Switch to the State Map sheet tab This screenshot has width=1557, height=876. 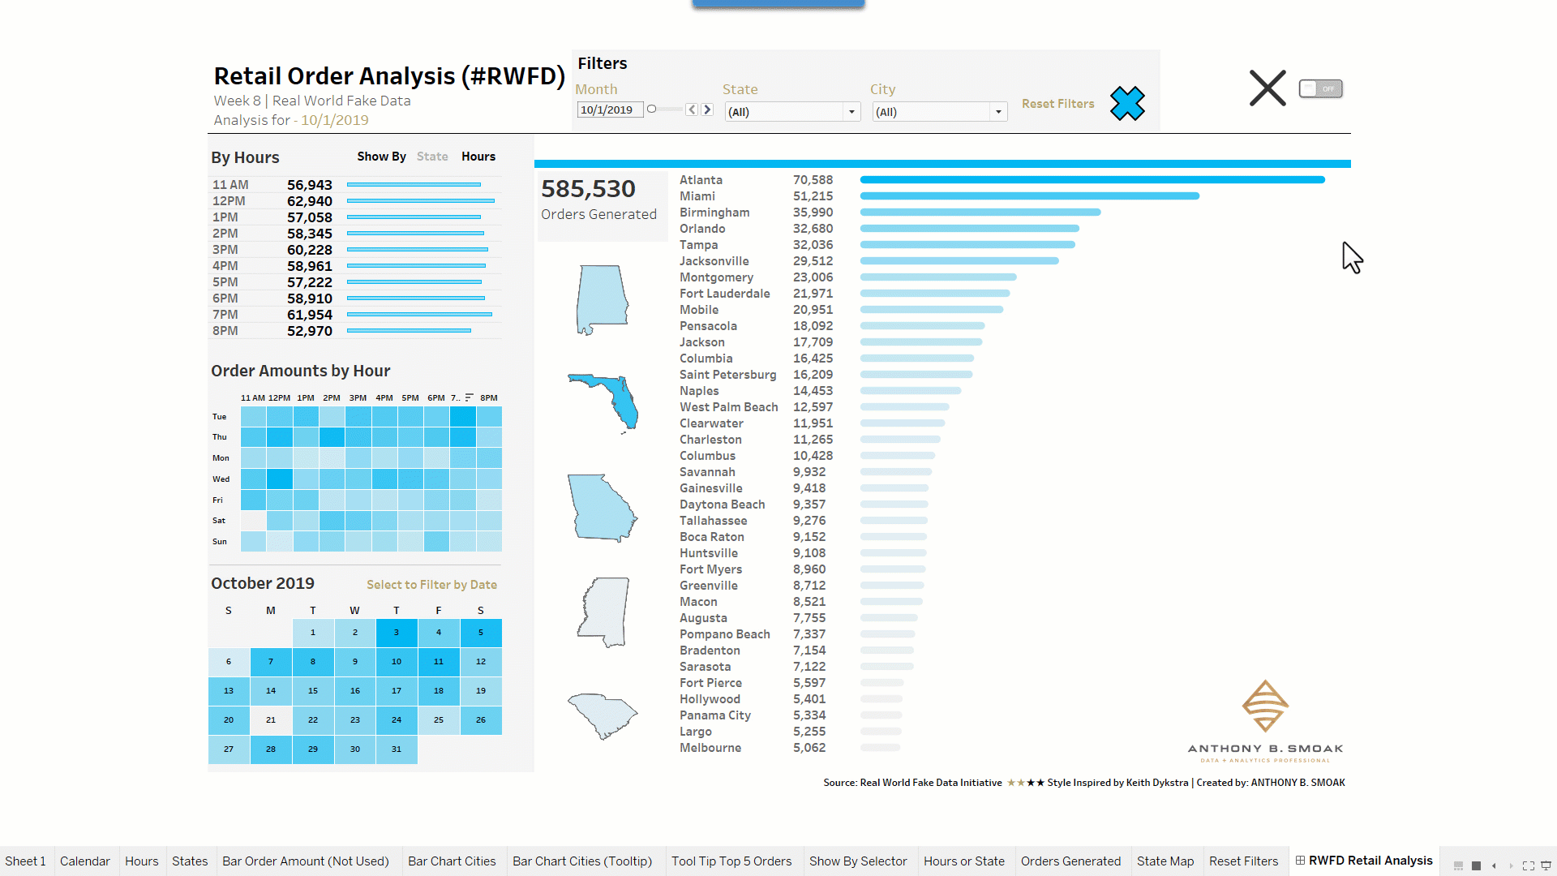pos(1165,861)
